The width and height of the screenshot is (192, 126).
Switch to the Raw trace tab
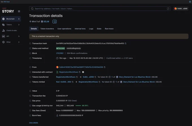(x=109, y=29)
